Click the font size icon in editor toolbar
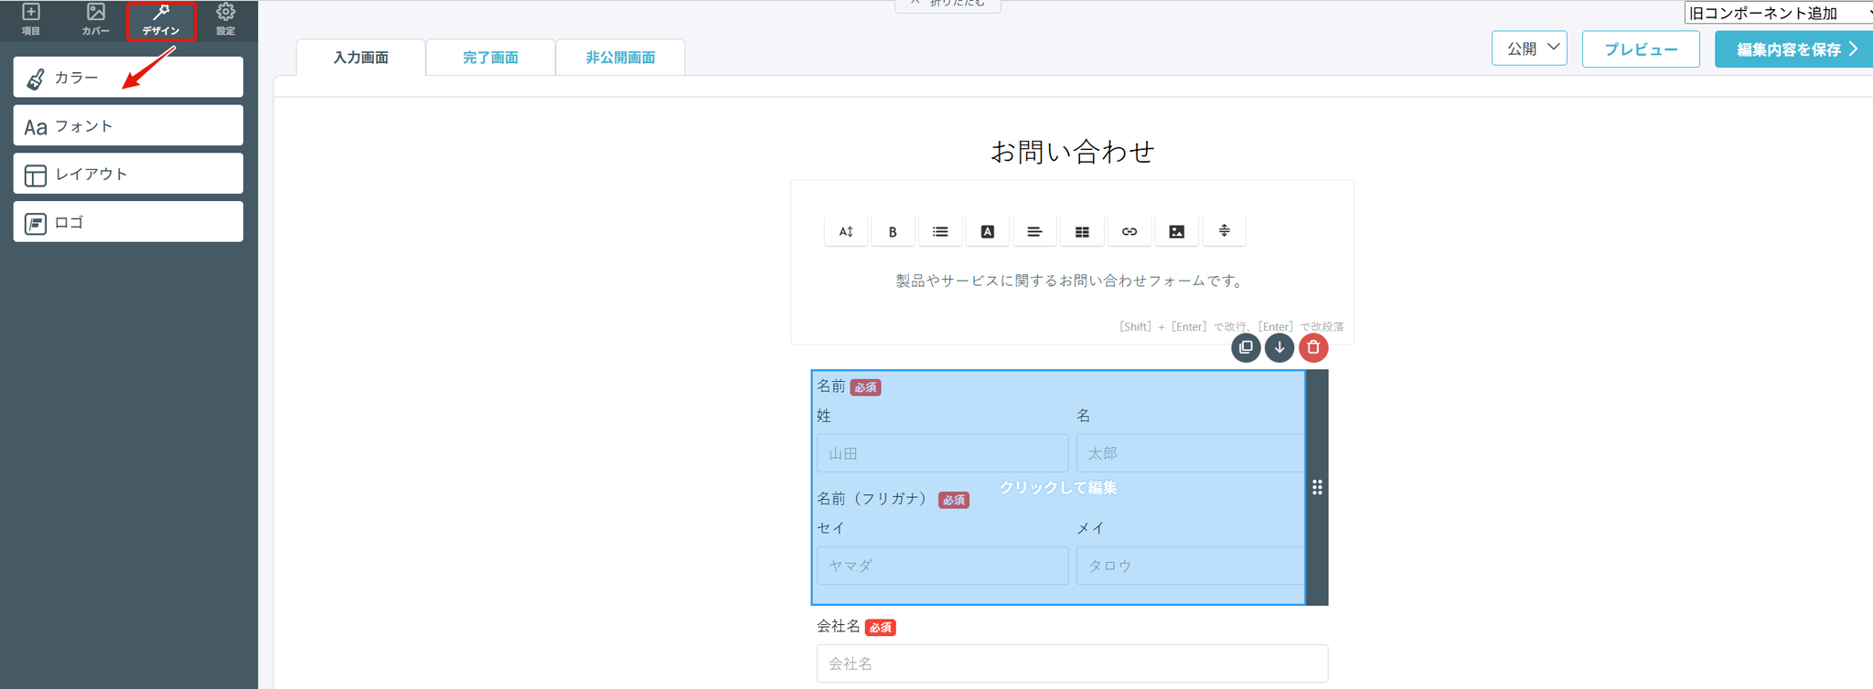This screenshot has width=1873, height=689. [x=846, y=231]
